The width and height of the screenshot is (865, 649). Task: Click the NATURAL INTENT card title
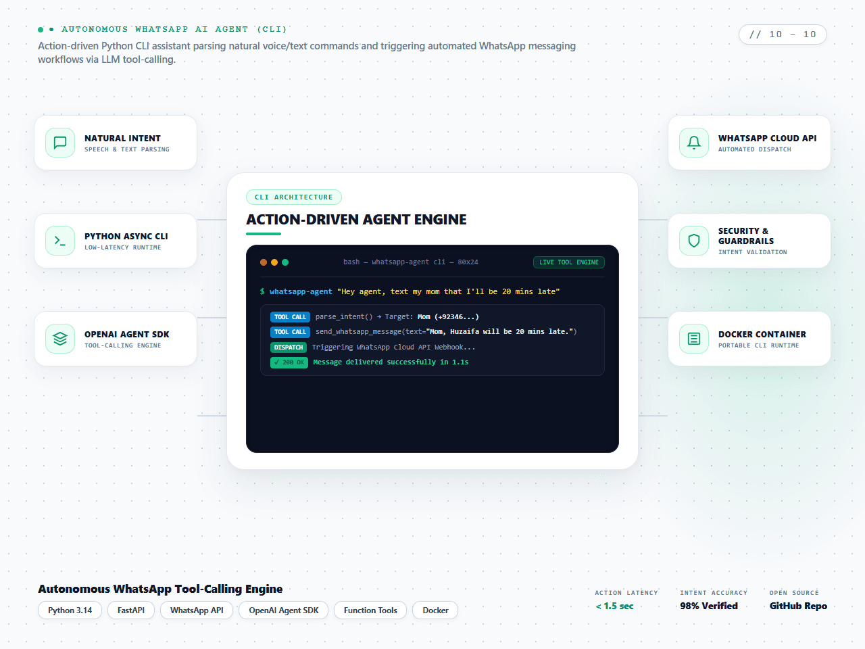tap(122, 138)
